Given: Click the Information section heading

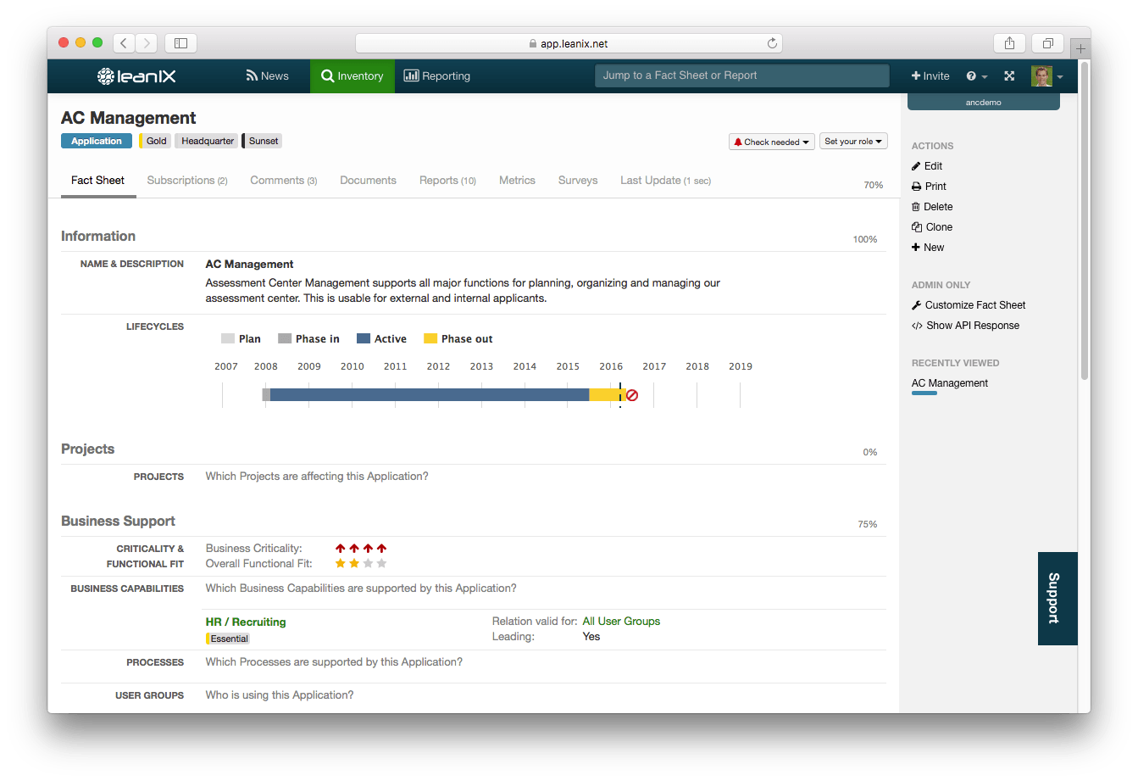Looking at the screenshot, I should point(98,237).
